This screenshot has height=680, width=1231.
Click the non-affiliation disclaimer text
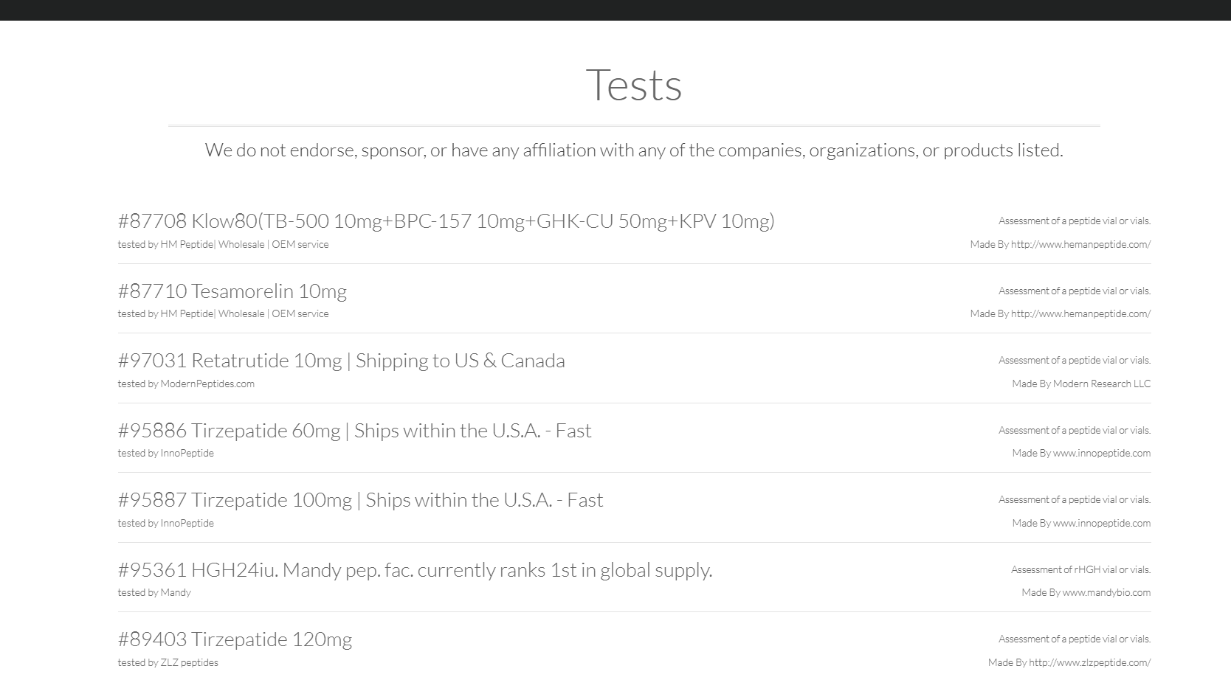pyautogui.click(x=633, y=150)
